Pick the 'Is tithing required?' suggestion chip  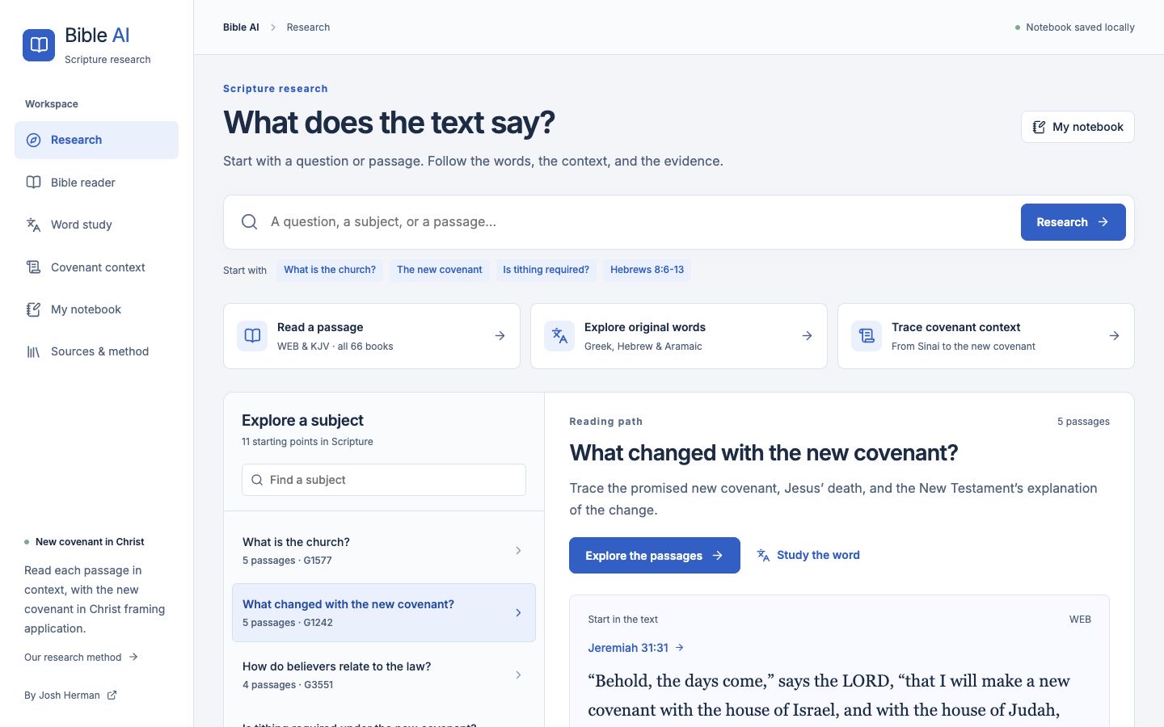(546, 270)
